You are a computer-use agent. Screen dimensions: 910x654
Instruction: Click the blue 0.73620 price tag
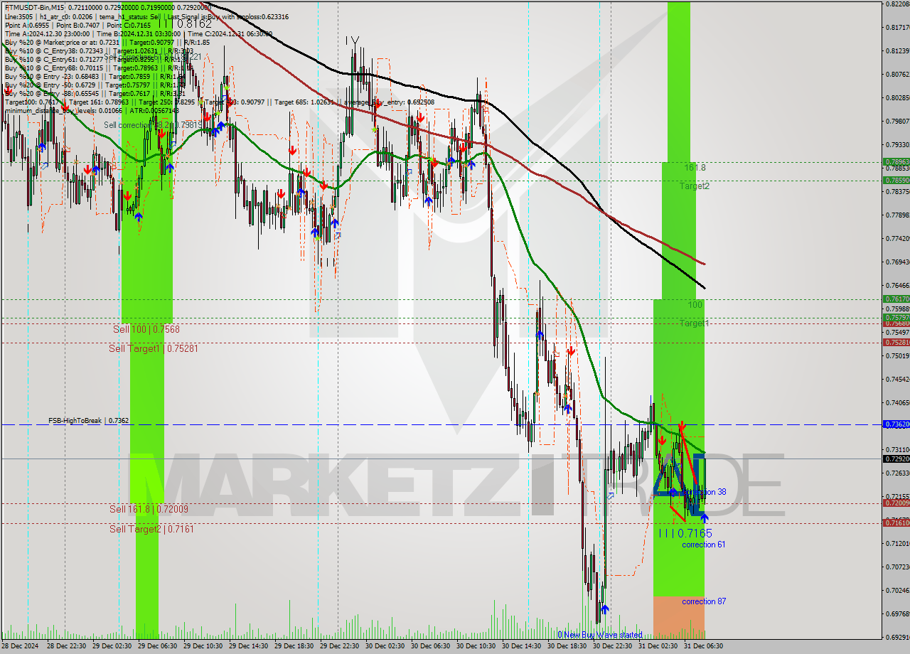coord(896,424)
